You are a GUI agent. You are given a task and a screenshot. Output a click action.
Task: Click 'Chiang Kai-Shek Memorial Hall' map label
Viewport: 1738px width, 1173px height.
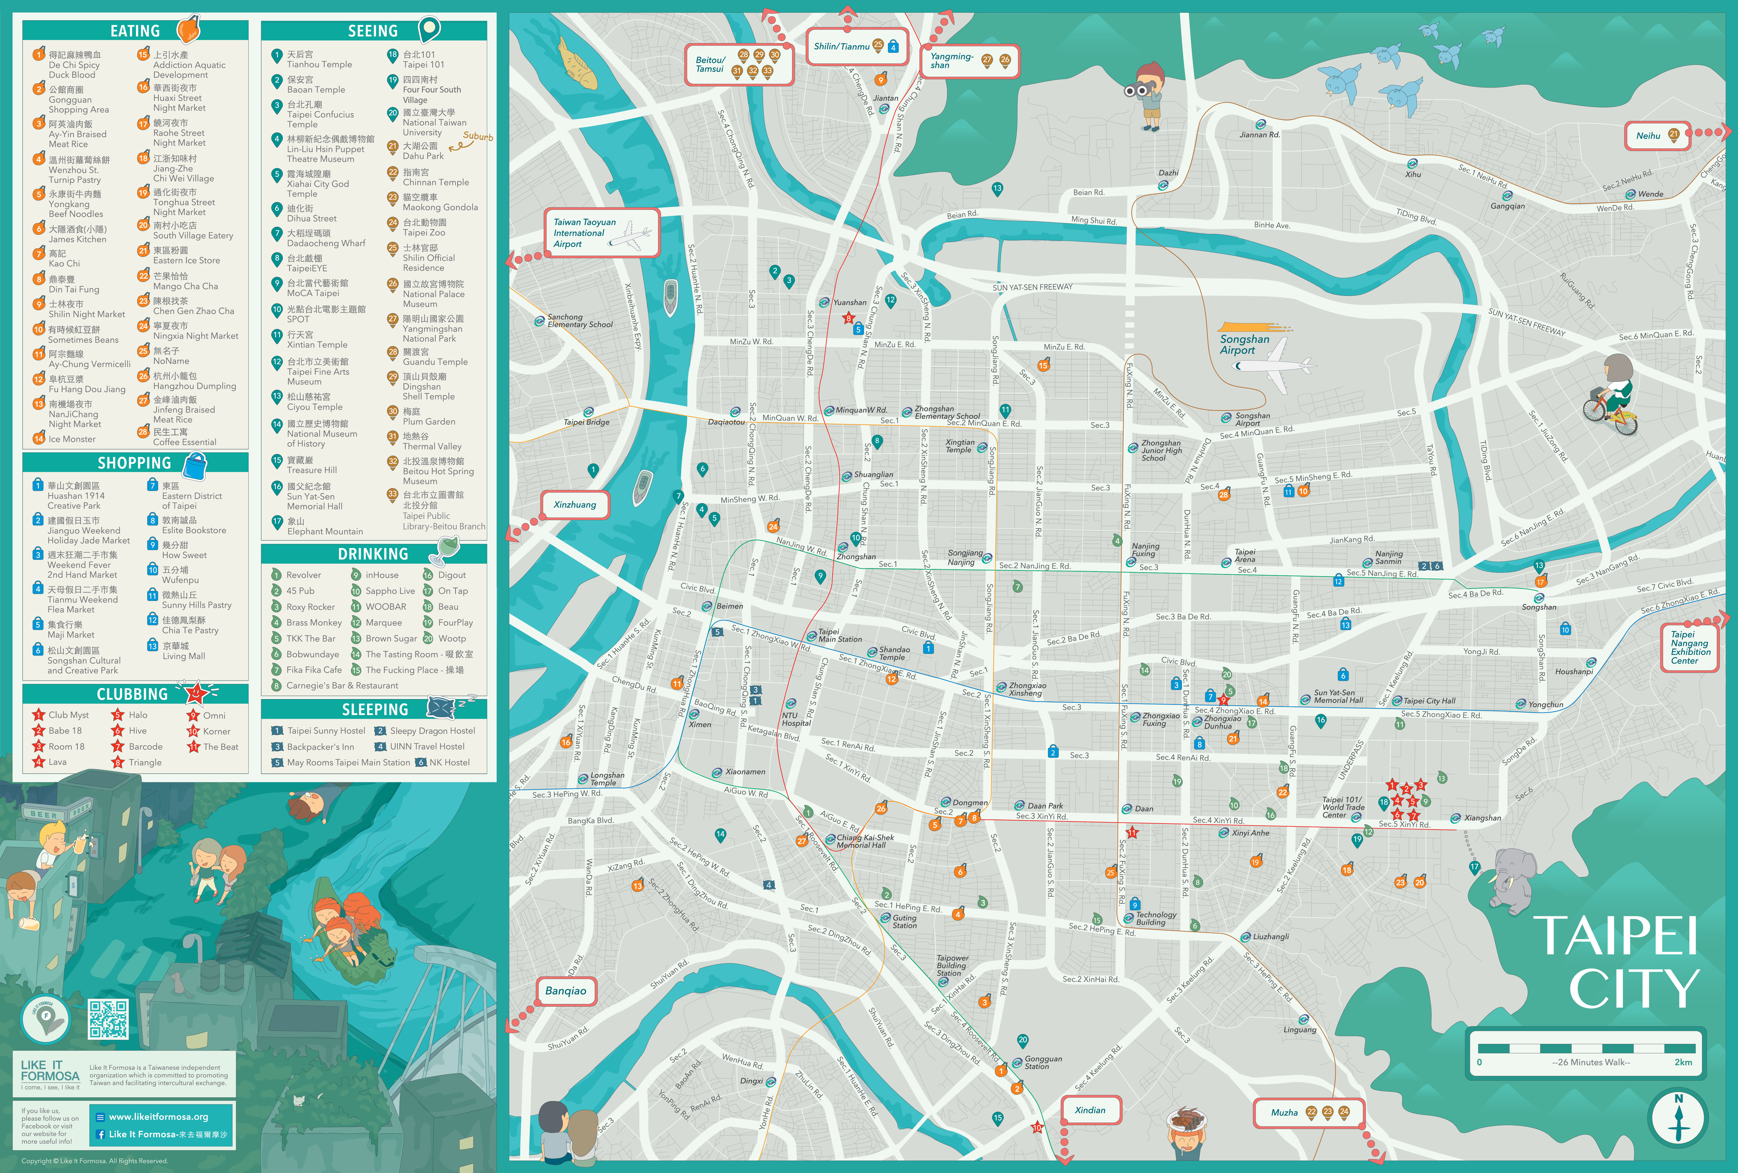865,841
